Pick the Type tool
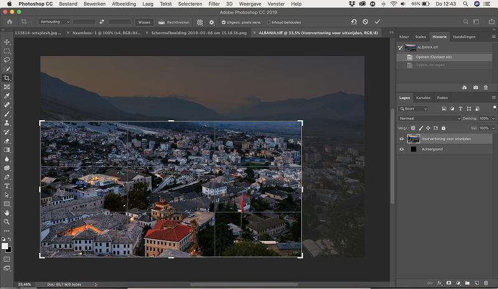This screenshot has height=289, width=498. point(7,186)
